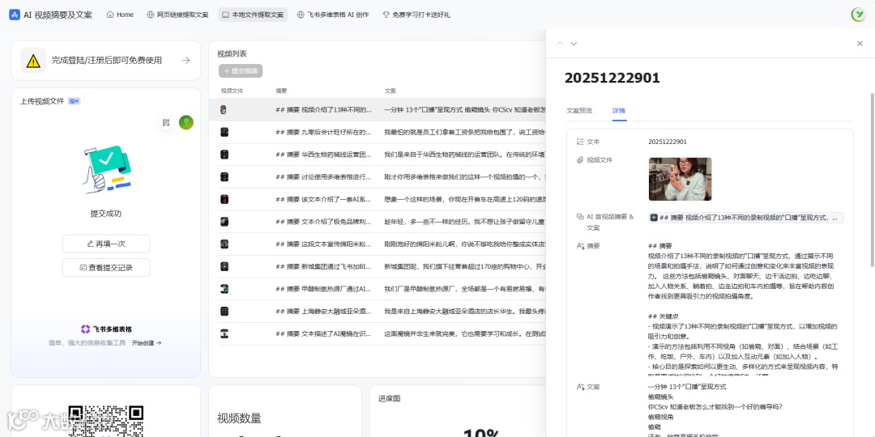This screenshot has height=437, width=875.
Task: Open the video thumbnail in detail panel
Action: [680, 179]
